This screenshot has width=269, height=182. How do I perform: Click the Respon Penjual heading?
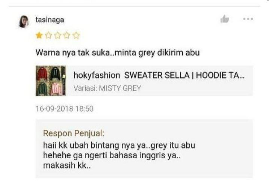(74, 133)
